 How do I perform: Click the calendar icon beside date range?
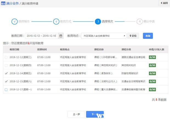click(61, 36)
